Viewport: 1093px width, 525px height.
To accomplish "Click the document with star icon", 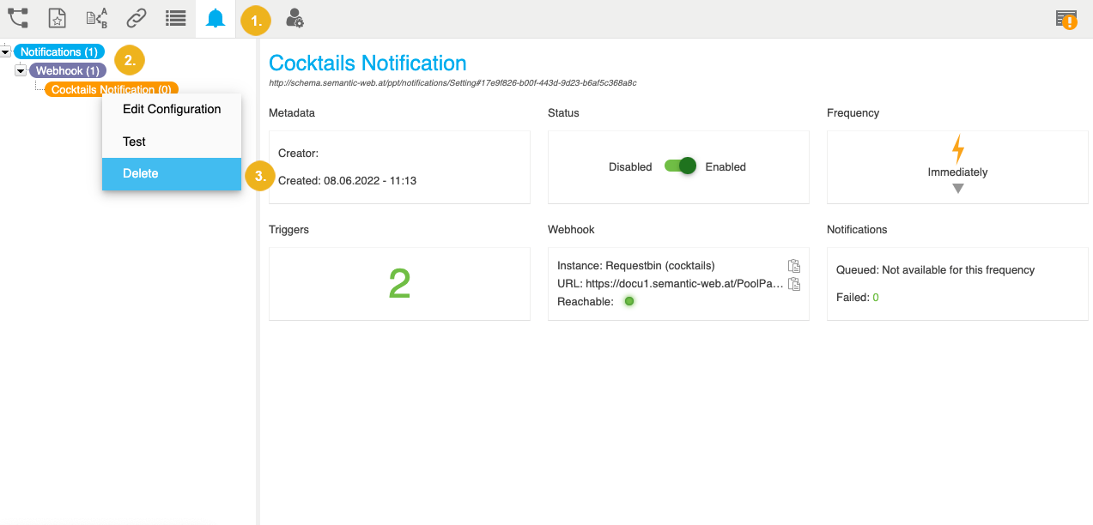I will [57, 17].
